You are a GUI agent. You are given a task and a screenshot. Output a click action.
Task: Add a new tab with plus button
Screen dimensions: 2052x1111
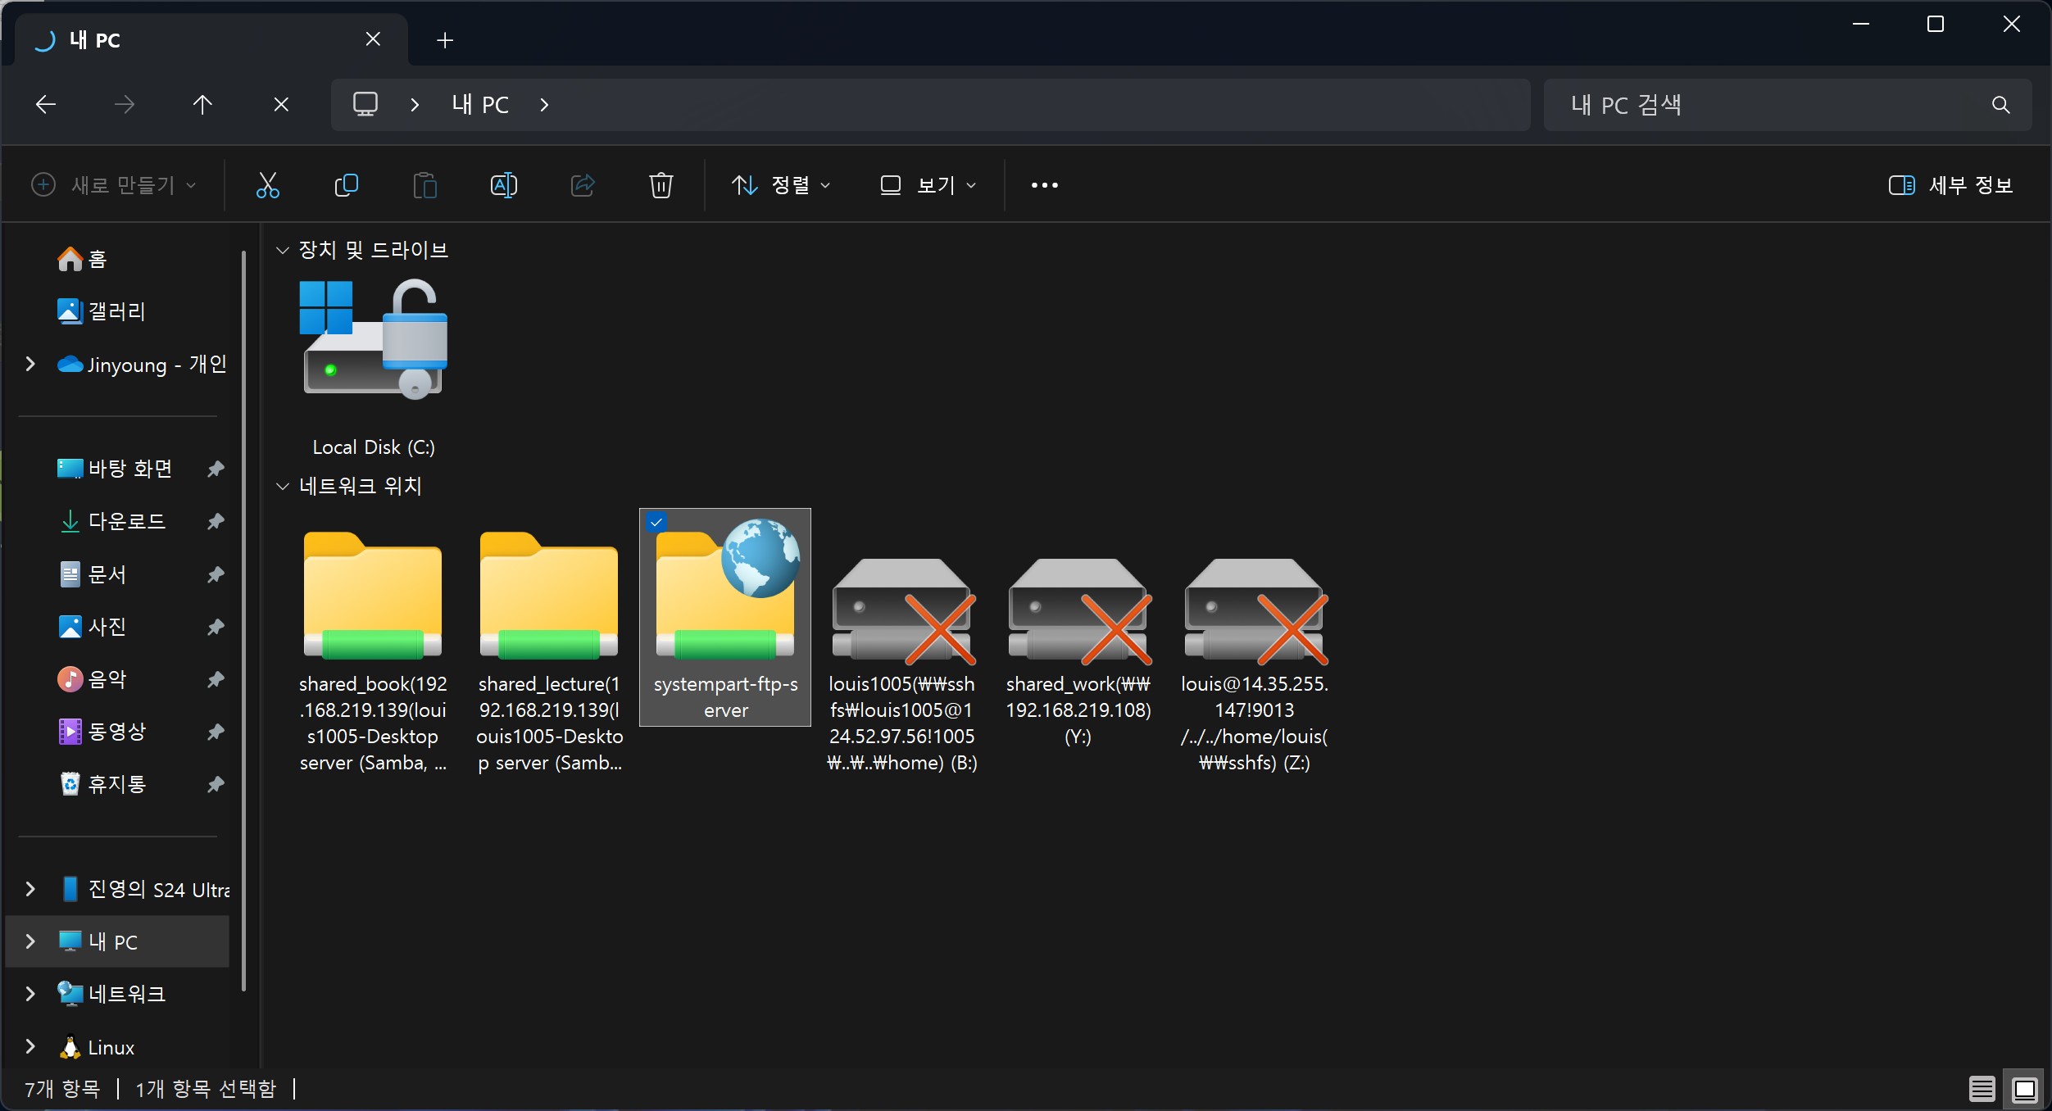point(445,40)
